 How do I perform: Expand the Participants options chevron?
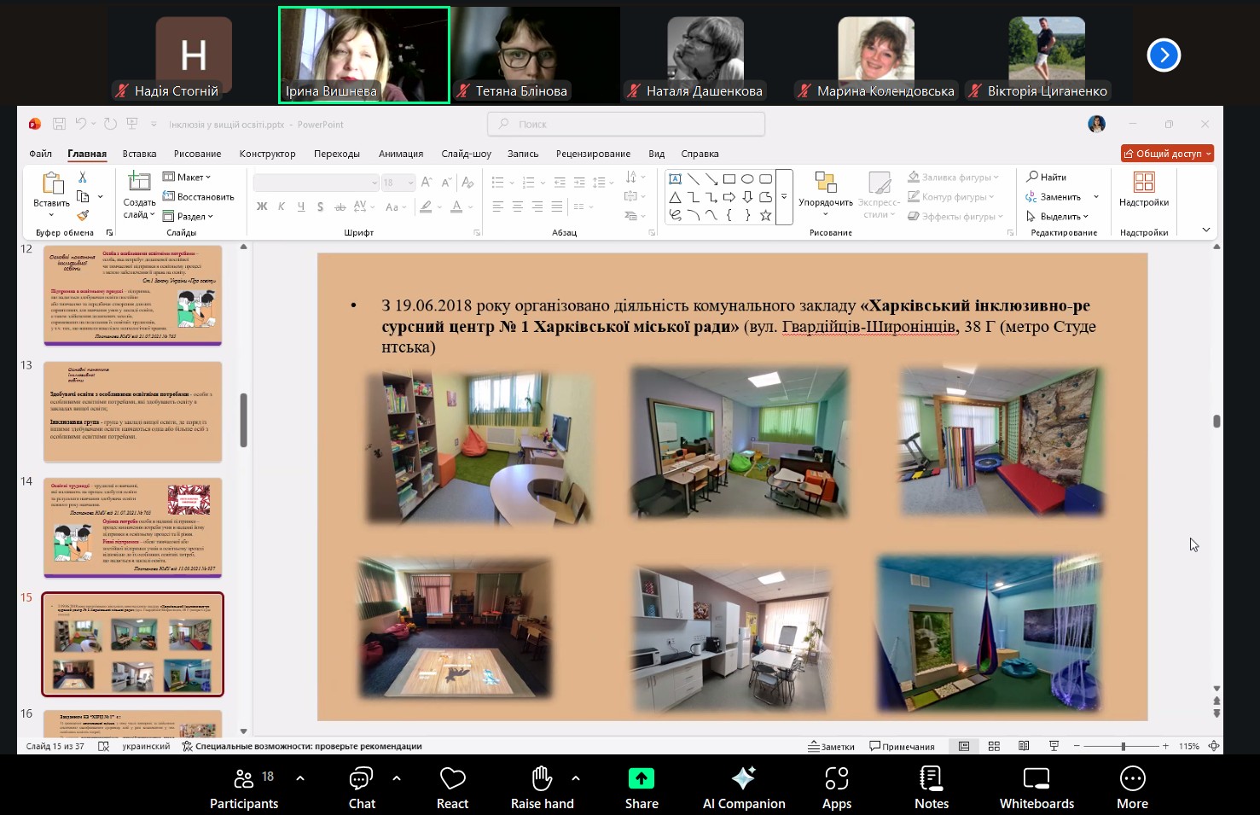(x=300, y=777)
